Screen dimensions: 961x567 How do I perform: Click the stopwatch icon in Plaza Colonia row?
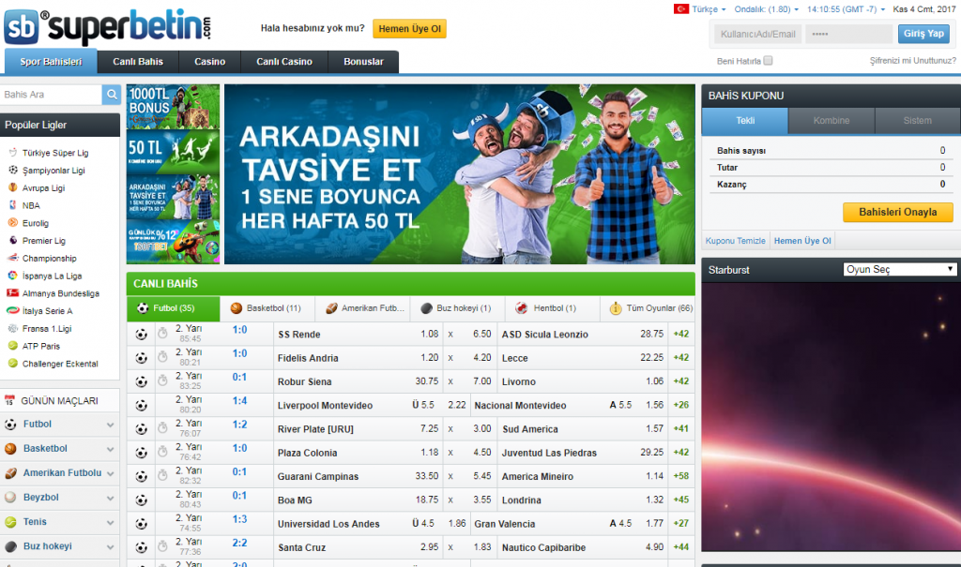point(162,452)
